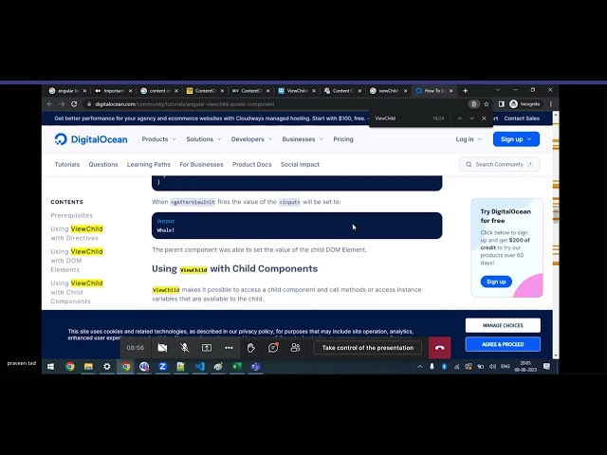Open the Pricing menu item

[x=343, y=139]
